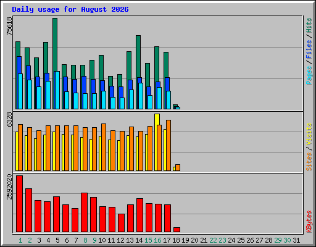316x247 pixels.
Task: Click the green hits bar for day 14
Action: [x=138, y=56]
